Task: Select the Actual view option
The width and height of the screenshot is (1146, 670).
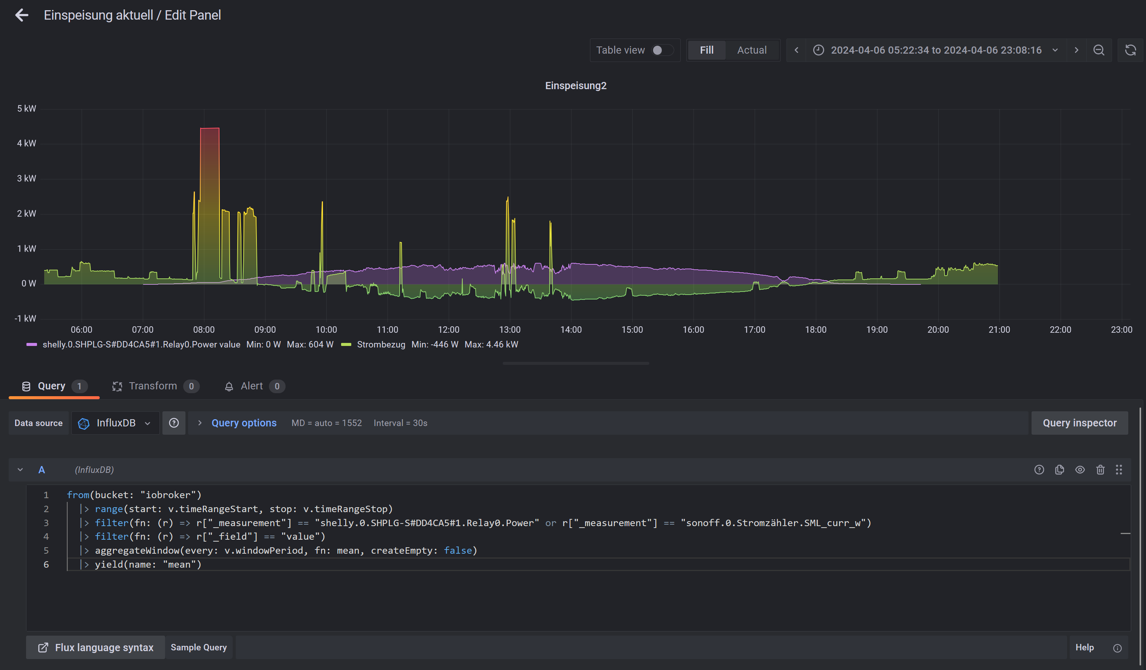Action: (751, 50)
